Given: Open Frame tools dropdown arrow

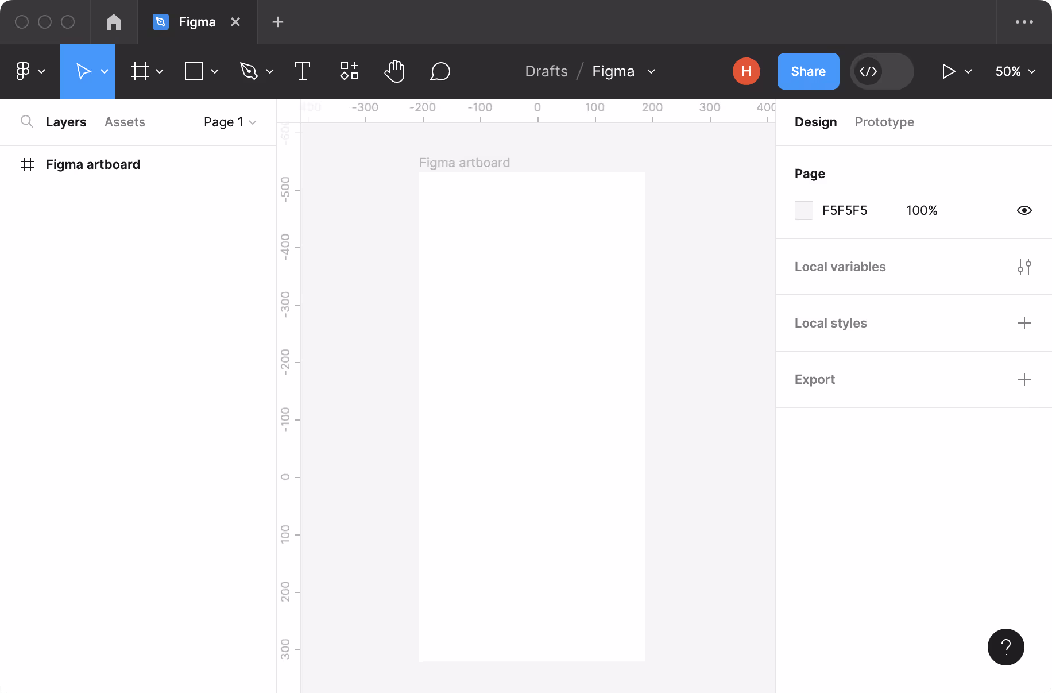Looking at the screenshot, I should (160, 72).
